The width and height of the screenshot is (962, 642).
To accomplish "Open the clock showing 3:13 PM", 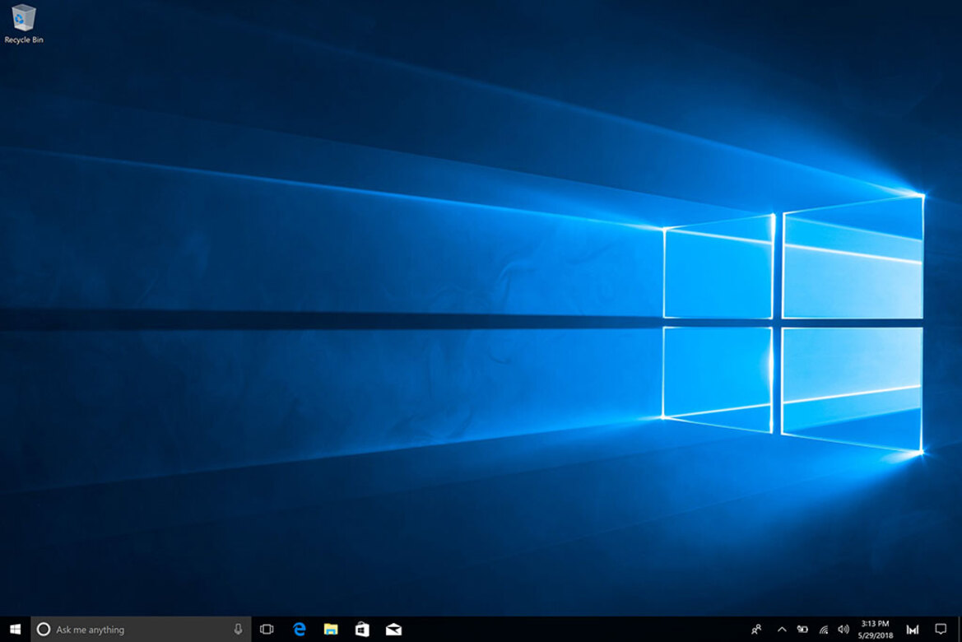I will pyautogui.click(x=876, y=629).
